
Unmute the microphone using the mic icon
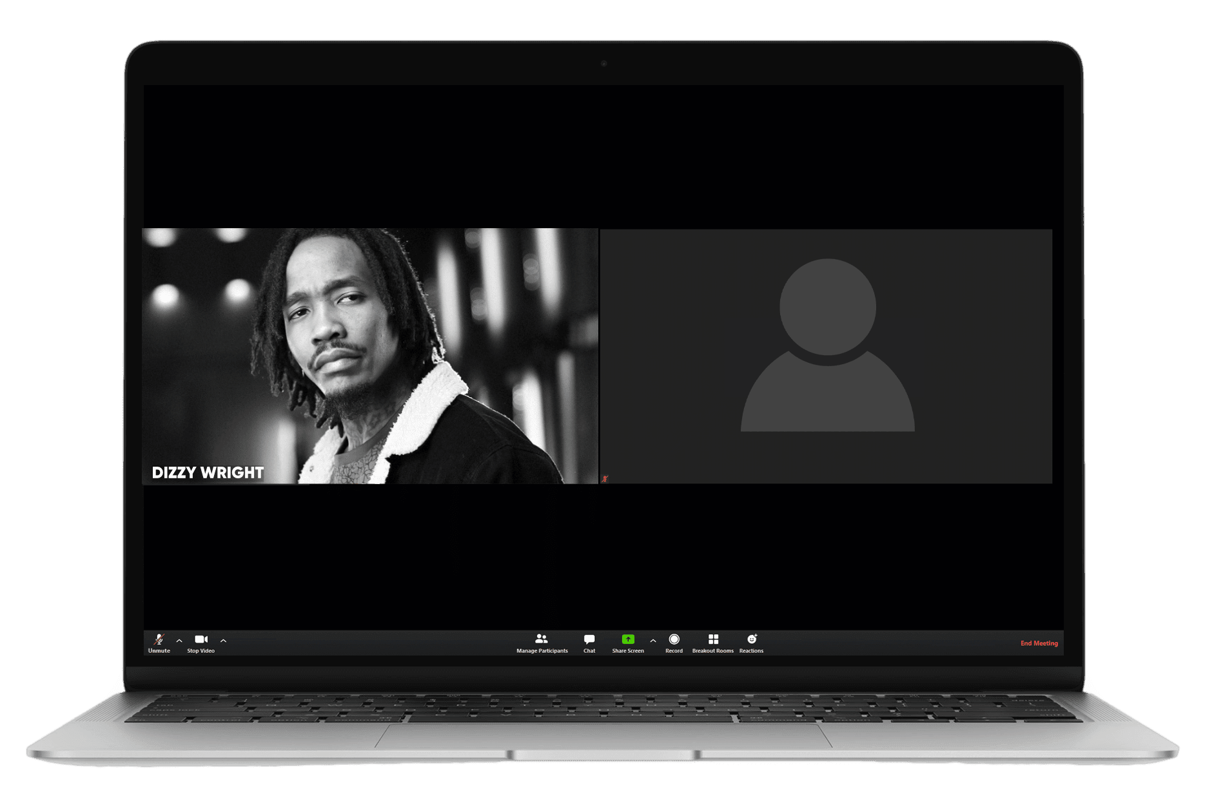159,639
